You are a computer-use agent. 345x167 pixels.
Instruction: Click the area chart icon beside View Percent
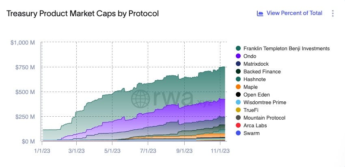(260, 13)
